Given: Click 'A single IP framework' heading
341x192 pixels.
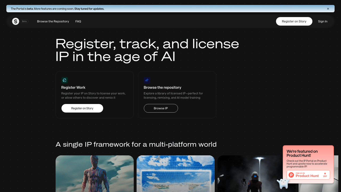Looking at the screenshot, I should [x=136, y=144].
